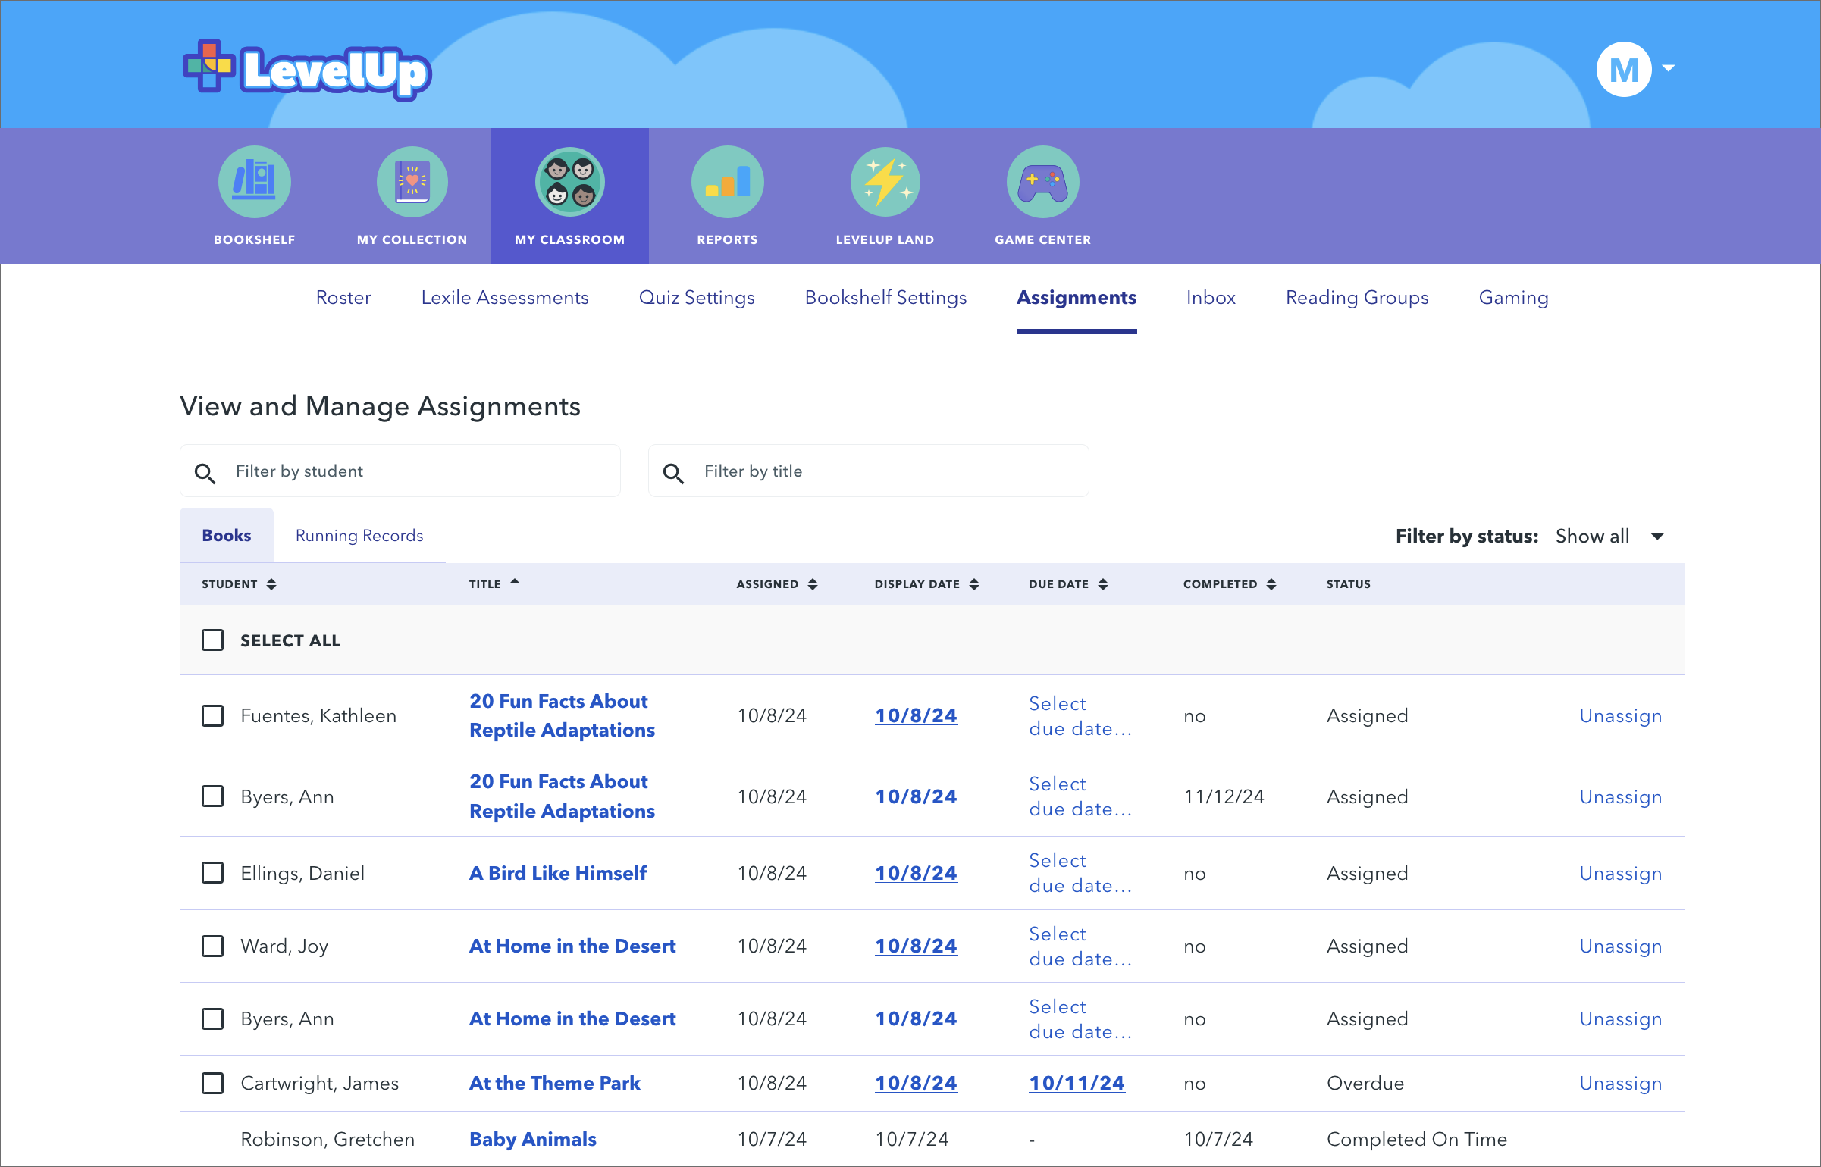Sort table by Due Date column
1821x1167 pixels.
pyautogui.click(x=1068, y=584)
